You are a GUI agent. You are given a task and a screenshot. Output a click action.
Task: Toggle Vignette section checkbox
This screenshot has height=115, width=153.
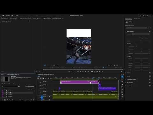(x=150, y=86)
